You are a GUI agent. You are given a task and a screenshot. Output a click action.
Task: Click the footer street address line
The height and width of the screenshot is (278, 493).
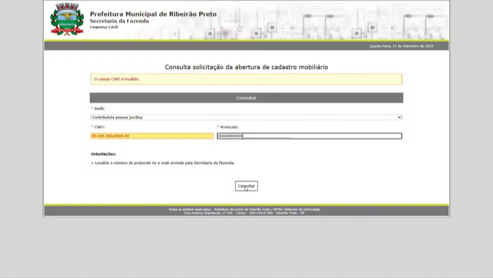[244, 213]
